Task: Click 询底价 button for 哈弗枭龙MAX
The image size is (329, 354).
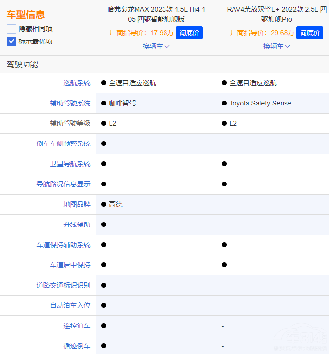Action: pos(189,33)
